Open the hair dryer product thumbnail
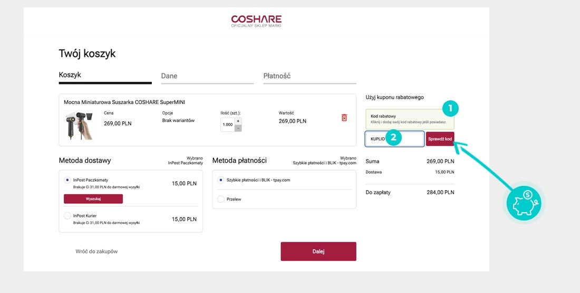Screen dimensions: 580x293 [x=79, y=125]
